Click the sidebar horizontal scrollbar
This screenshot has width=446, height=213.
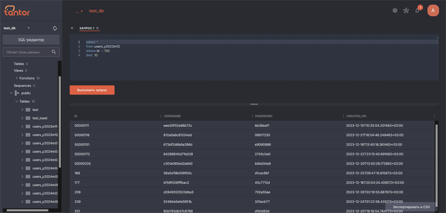[x=27, y=210]
